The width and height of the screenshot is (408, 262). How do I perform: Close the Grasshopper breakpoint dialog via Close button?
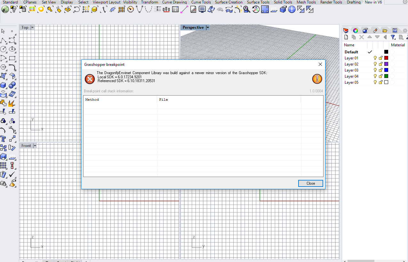tap(310, 183)
